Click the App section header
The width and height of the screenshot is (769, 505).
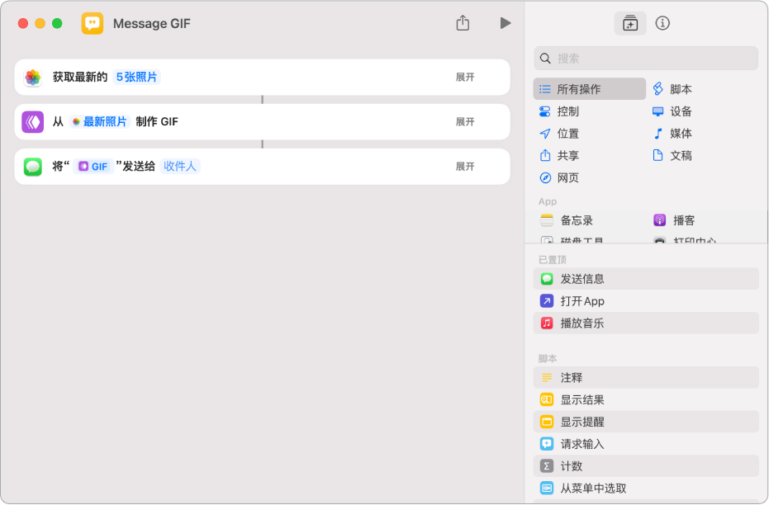(x=548, y=201)
